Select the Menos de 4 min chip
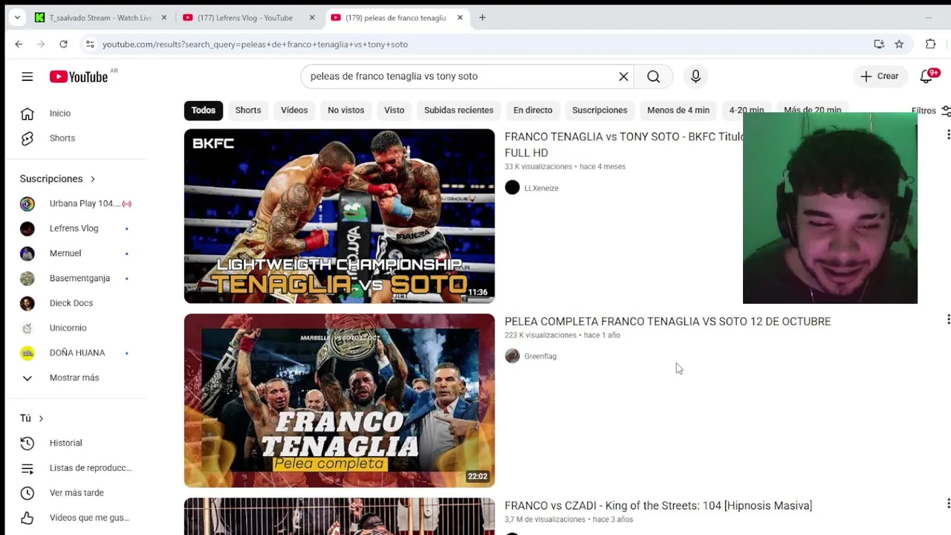The height and width of the screenshot is (535, 951). pyautogui.click(x=678, y=110)
